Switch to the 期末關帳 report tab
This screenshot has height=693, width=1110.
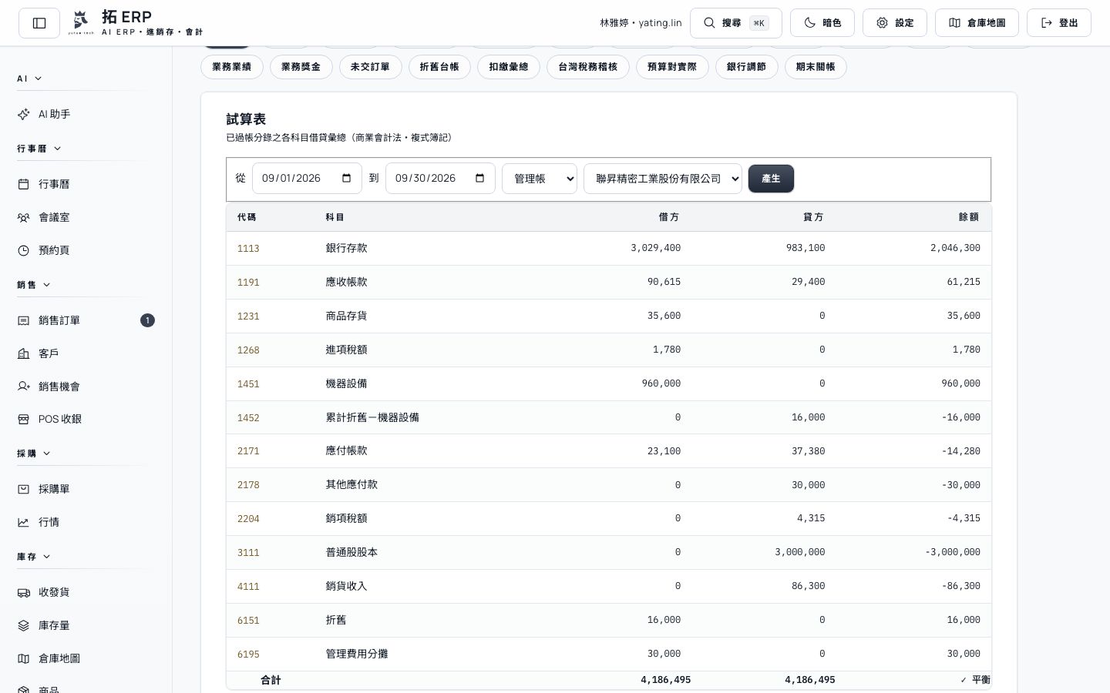click(816, 67)
